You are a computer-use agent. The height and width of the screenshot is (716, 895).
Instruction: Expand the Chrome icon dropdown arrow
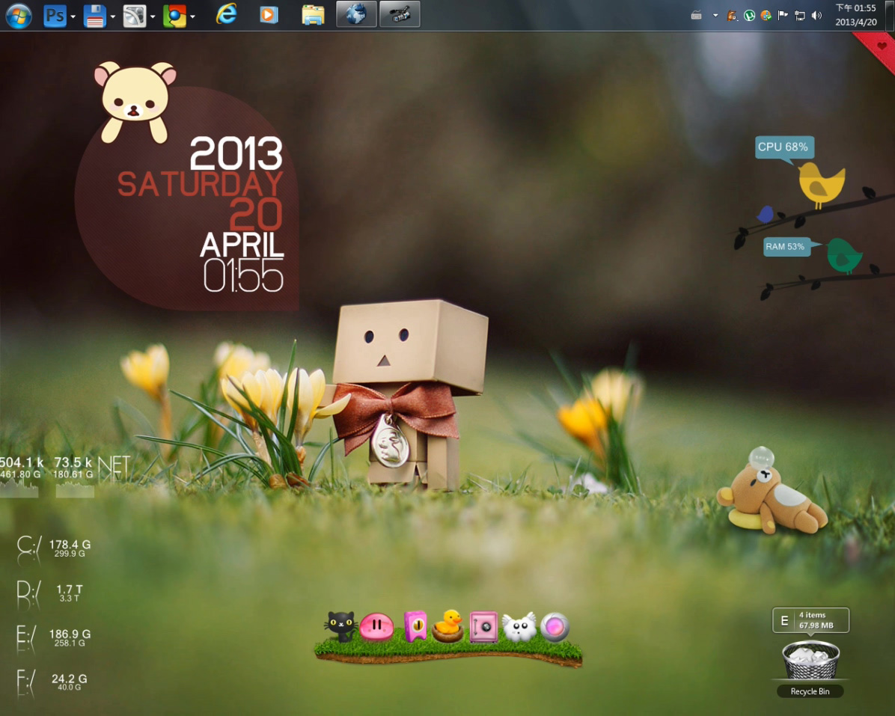click(x=193, y=16)
